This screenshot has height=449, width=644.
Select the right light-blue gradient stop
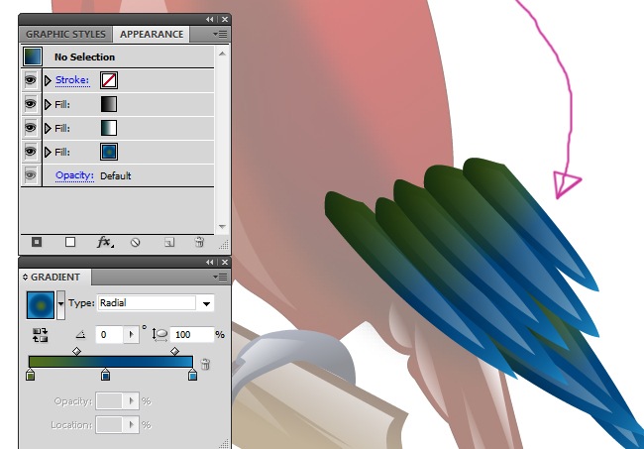pyautogui.click(x=192, y=375)
